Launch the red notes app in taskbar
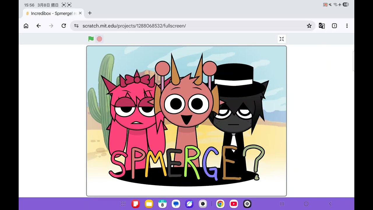 [x=136, y=204]
